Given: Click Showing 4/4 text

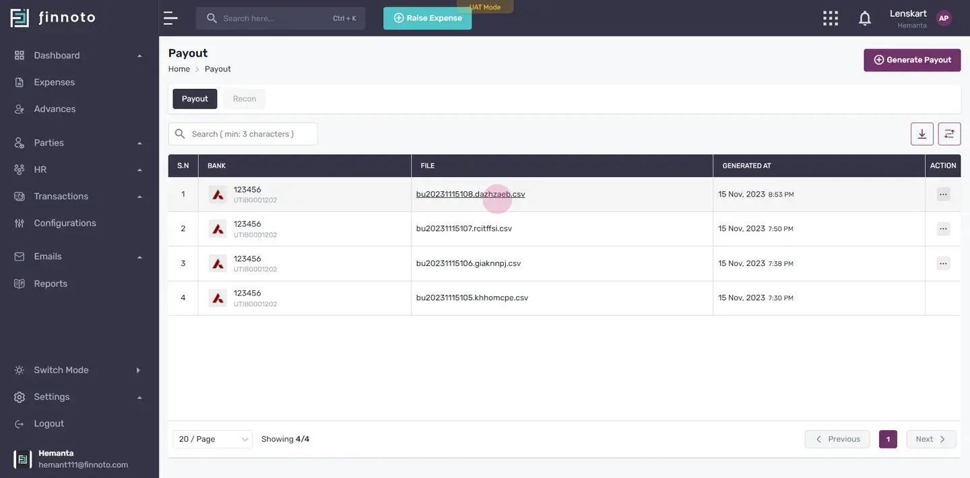Looking at the screenshot, I should pos(286,439).
